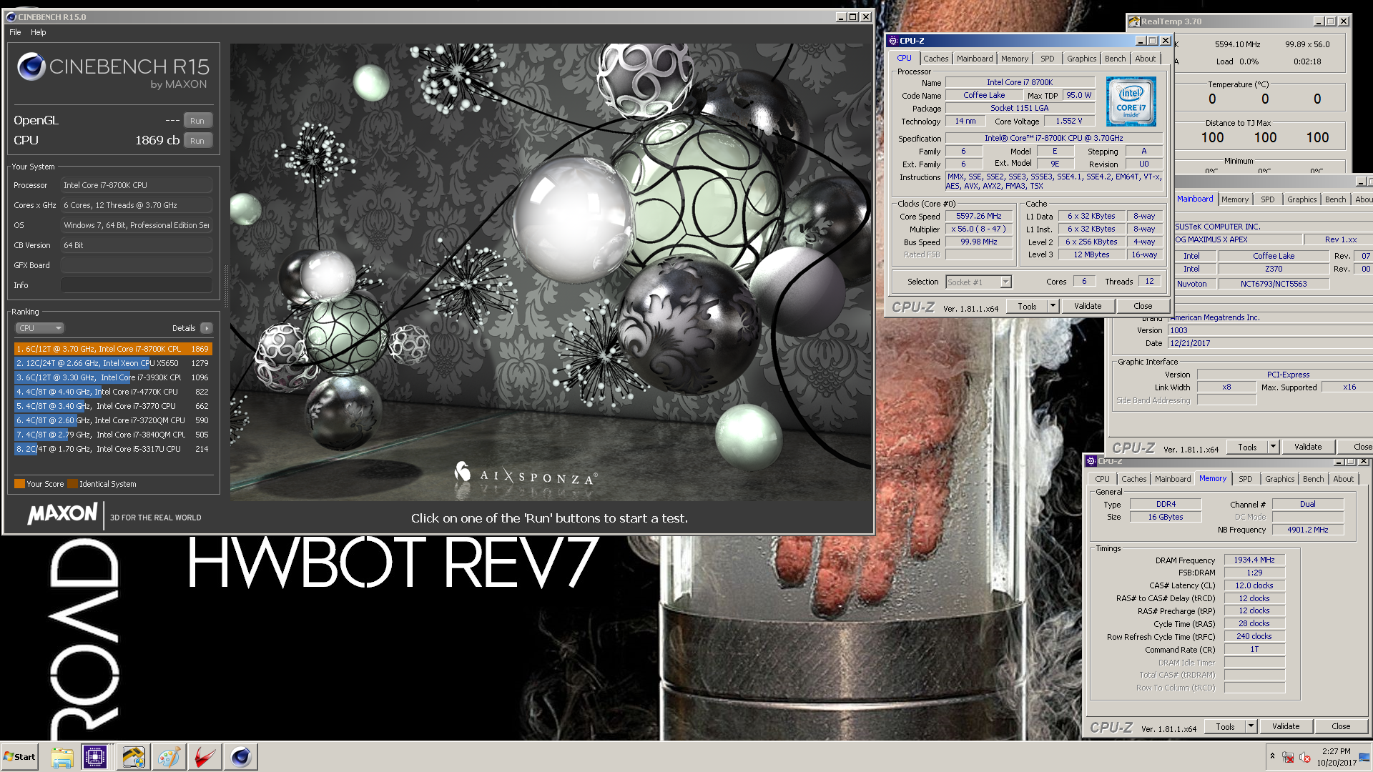
Task: Click the red swoosh taskbar icon
Action: (x=205, y=757)
